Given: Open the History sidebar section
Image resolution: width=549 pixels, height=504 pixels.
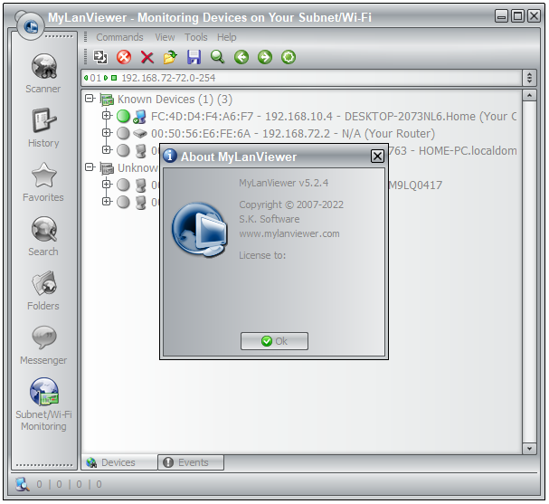Looking at the screenshot, I should click(43, 128).
